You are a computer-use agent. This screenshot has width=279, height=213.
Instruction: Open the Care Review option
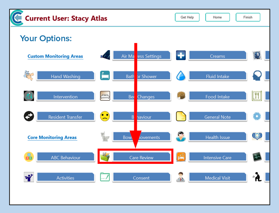coord(141,157)
